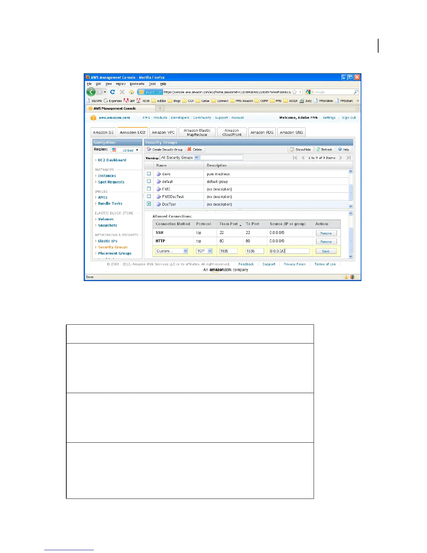This screenshot has width=427, height=553.
Task: Check the FMS group checkbox
Action: pyautogui.click(x=149, y=189)
